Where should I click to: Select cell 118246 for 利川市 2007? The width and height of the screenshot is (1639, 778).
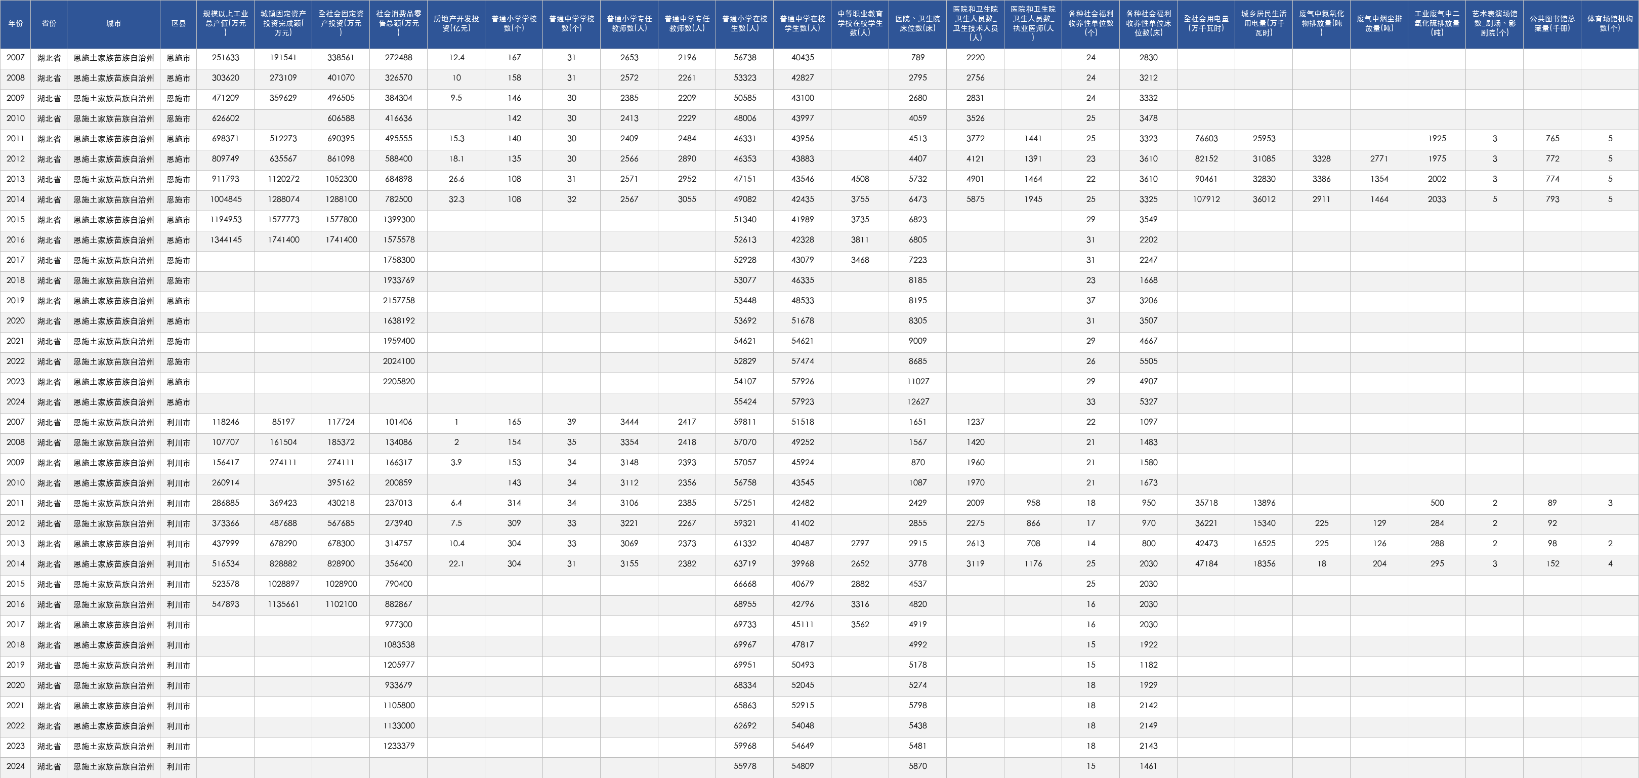point(226,422)
